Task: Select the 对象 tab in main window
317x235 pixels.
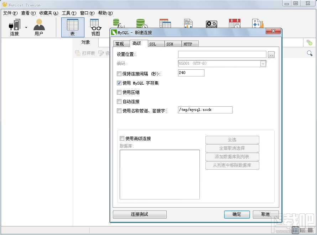Action: point(85,42)
